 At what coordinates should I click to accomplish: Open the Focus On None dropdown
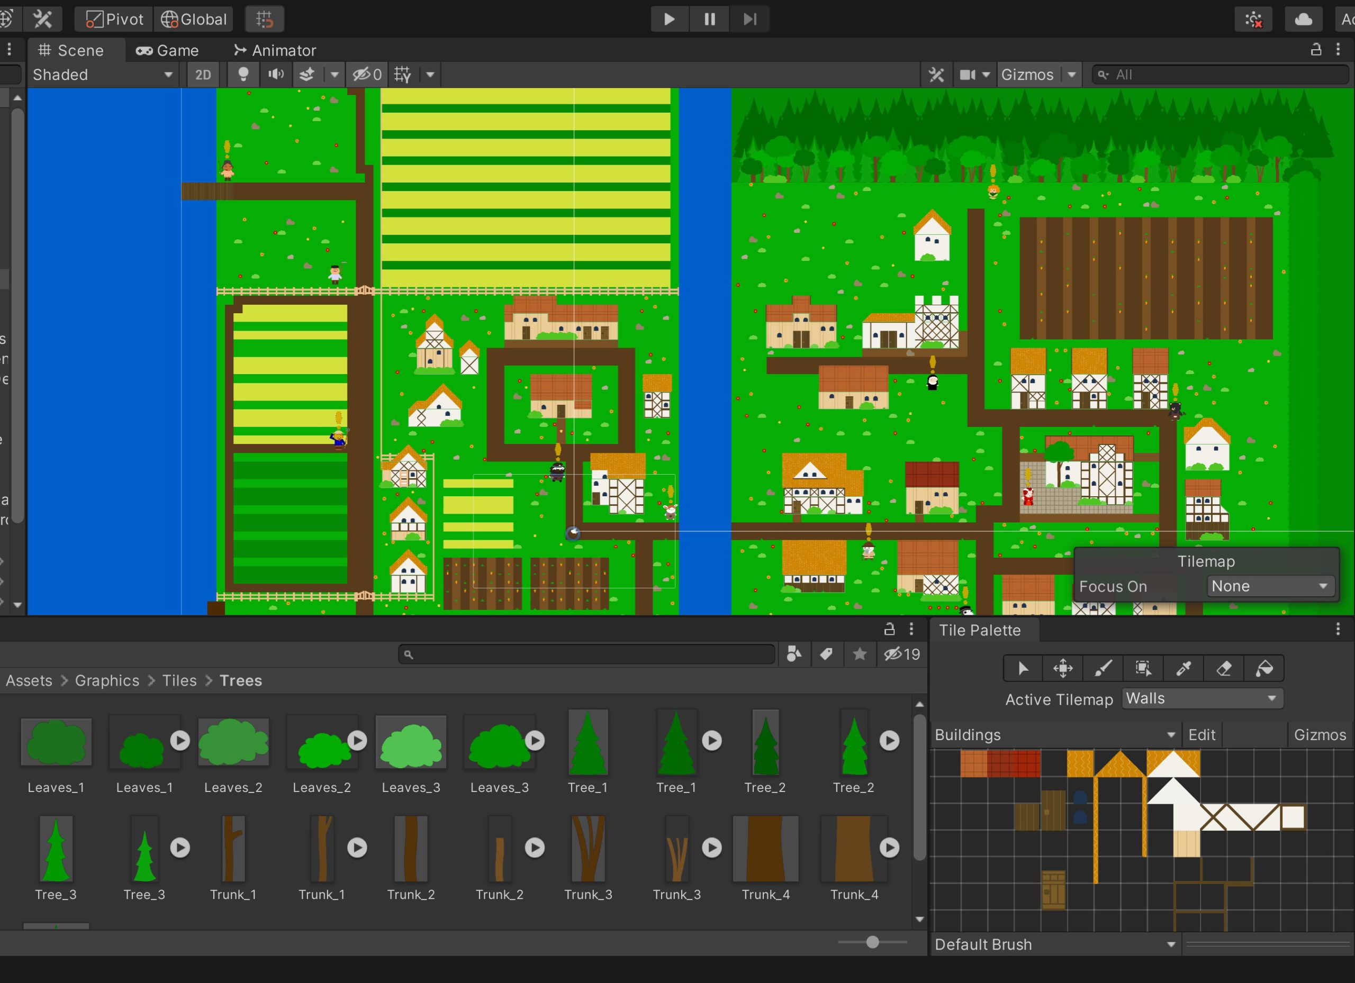pyautogui.click(x=1269, y=586)
